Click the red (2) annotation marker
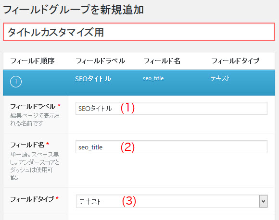The width and height of the screenshot is (279, 220). (x=127, y=147)
